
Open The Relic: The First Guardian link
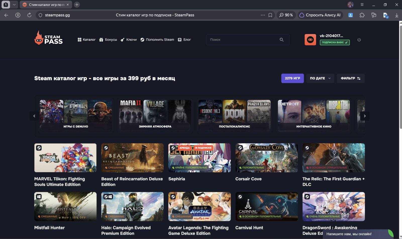(x=333, y=182)
